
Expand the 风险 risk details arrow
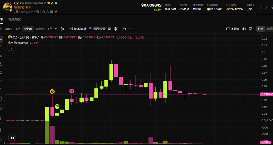pos(253,5)
